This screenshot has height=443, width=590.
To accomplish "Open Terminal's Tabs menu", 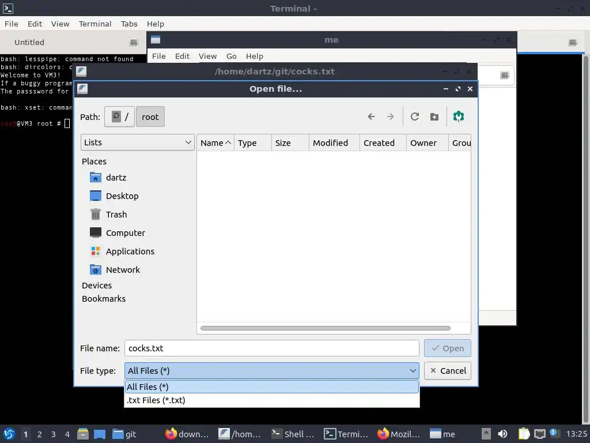I will [129, 24].
